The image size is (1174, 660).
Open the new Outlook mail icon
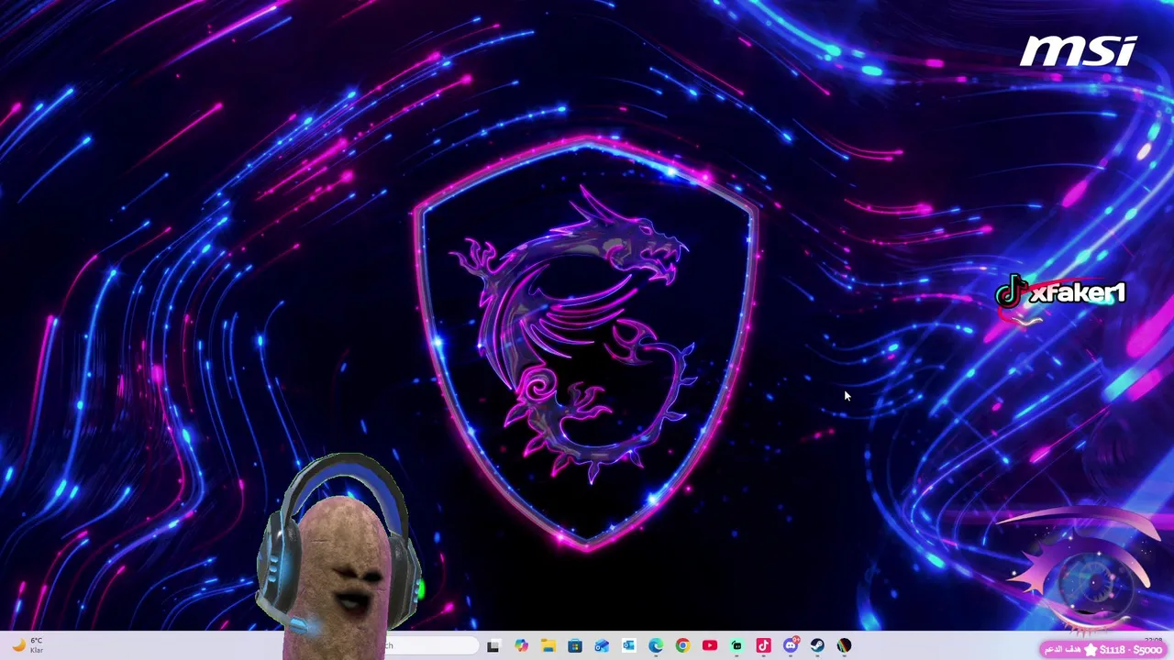click(602, 645)
